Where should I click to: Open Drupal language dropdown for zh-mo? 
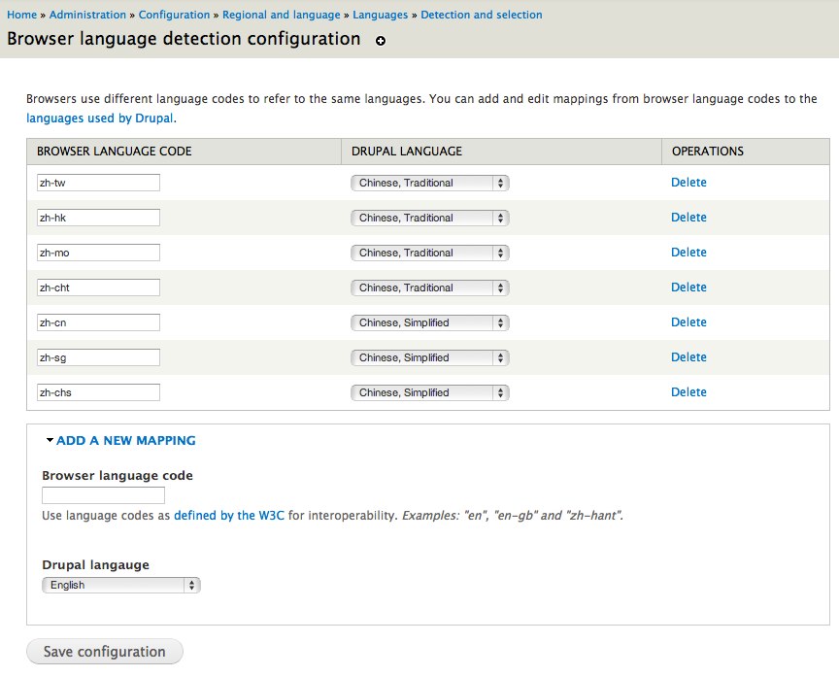[429, 254]
